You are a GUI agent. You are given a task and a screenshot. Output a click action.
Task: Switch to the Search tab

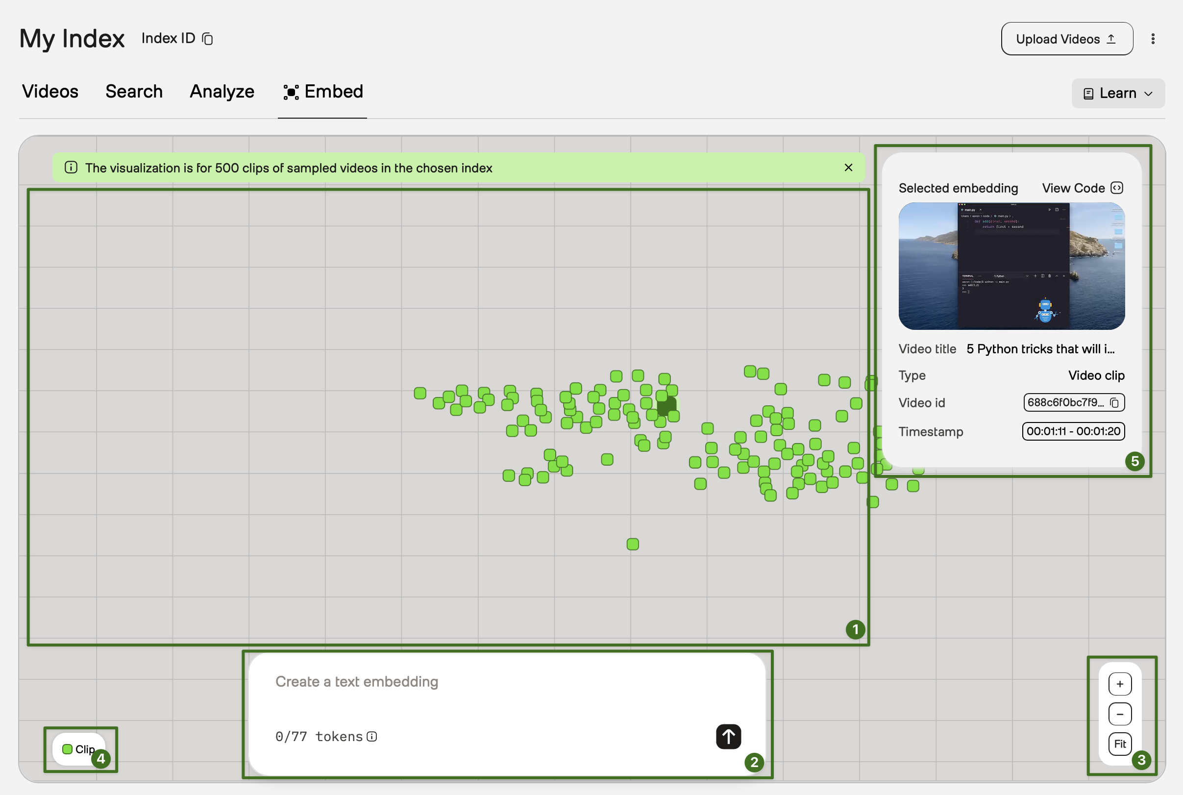click(134, 92)
